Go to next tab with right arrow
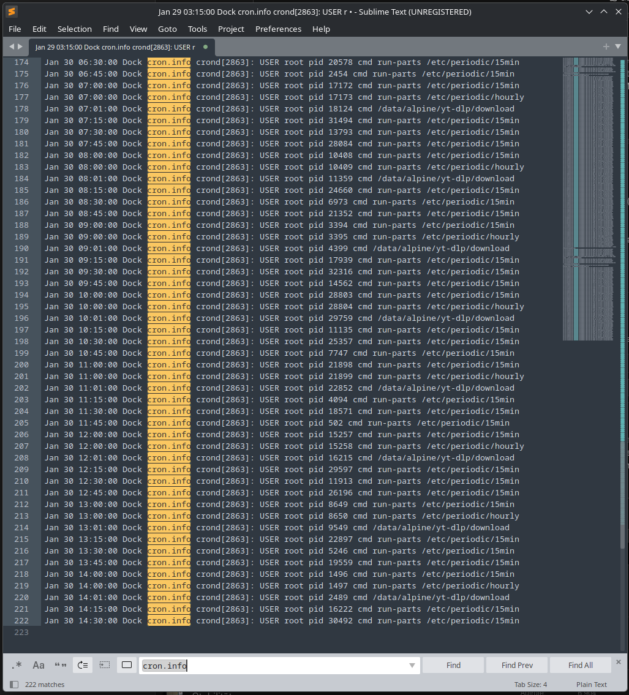The width and height of the screenshot is (629, 695). click(20, 47)
